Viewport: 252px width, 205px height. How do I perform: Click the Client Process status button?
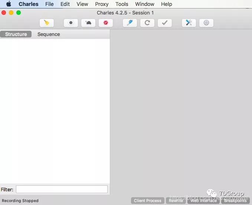tap(148, 201)
